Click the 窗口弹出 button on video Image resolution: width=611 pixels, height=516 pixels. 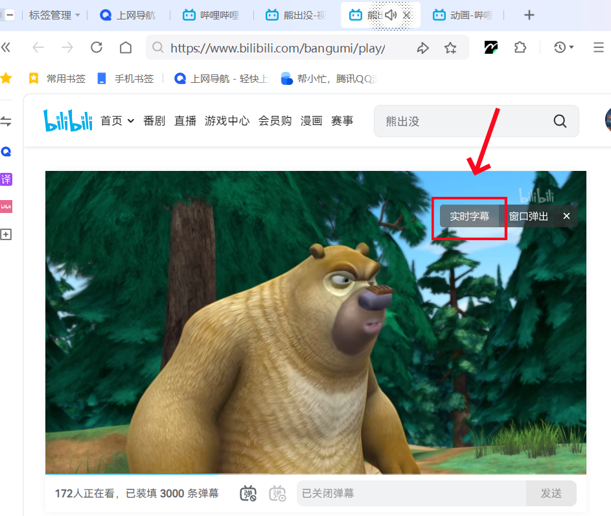(x=528, y=216)
